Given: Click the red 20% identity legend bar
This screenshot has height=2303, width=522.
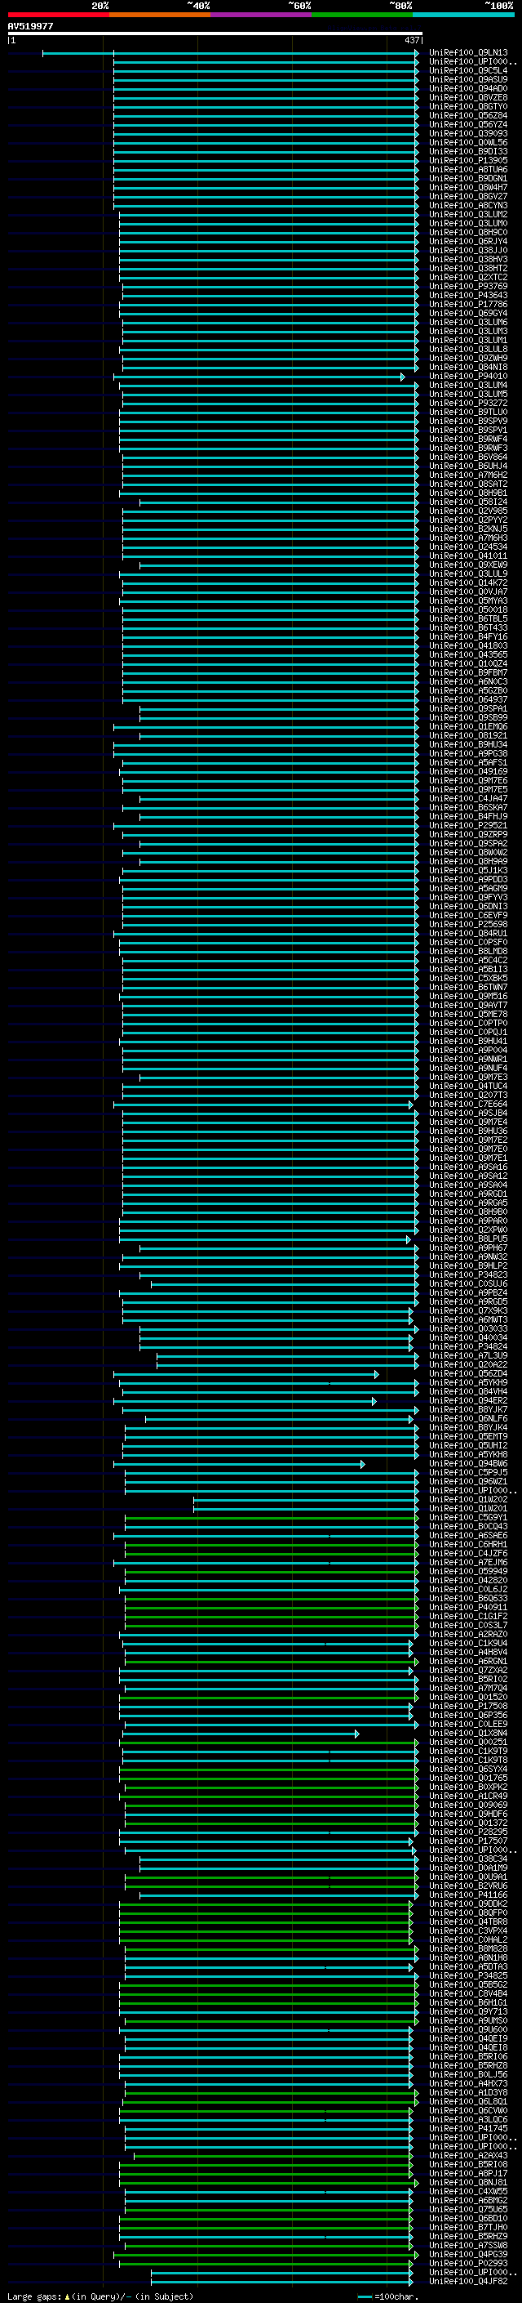Looking at the screenshot, I should (58, 15).
